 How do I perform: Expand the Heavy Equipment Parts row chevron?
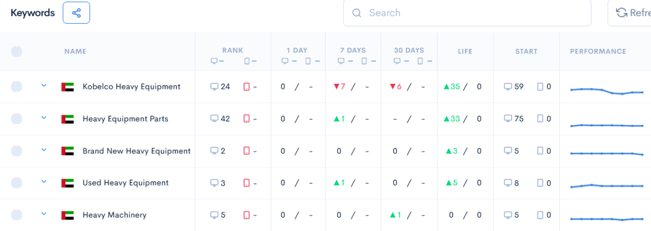(x=44, y=117)
